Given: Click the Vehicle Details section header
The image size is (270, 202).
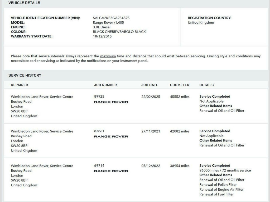Looking at the screenshot, I should click(x=24, y=3).
